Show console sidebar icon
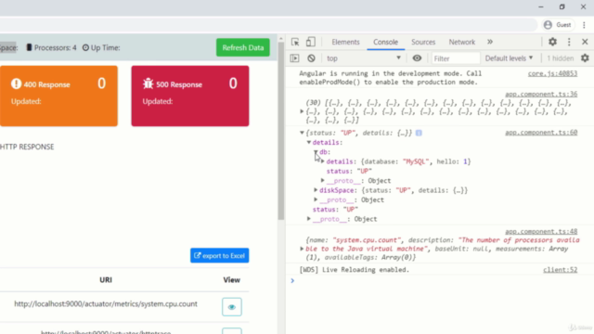Screen dimensions: 594x334 tap(294, 58)
